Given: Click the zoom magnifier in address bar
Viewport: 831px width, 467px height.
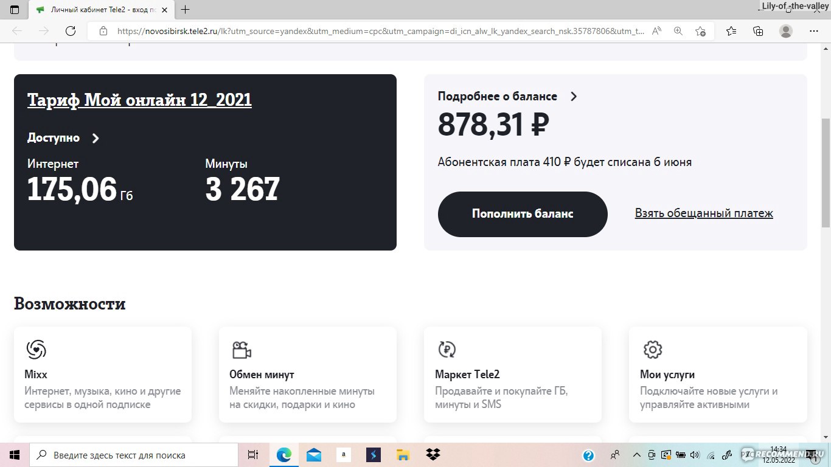Looking at the screenshot, I should click(678, 31).
